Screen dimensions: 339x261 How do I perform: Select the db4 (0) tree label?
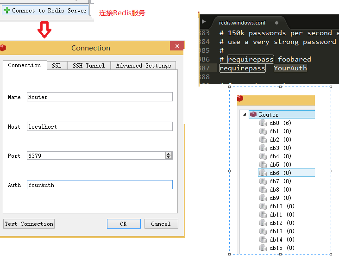click(x=280, y=156)
